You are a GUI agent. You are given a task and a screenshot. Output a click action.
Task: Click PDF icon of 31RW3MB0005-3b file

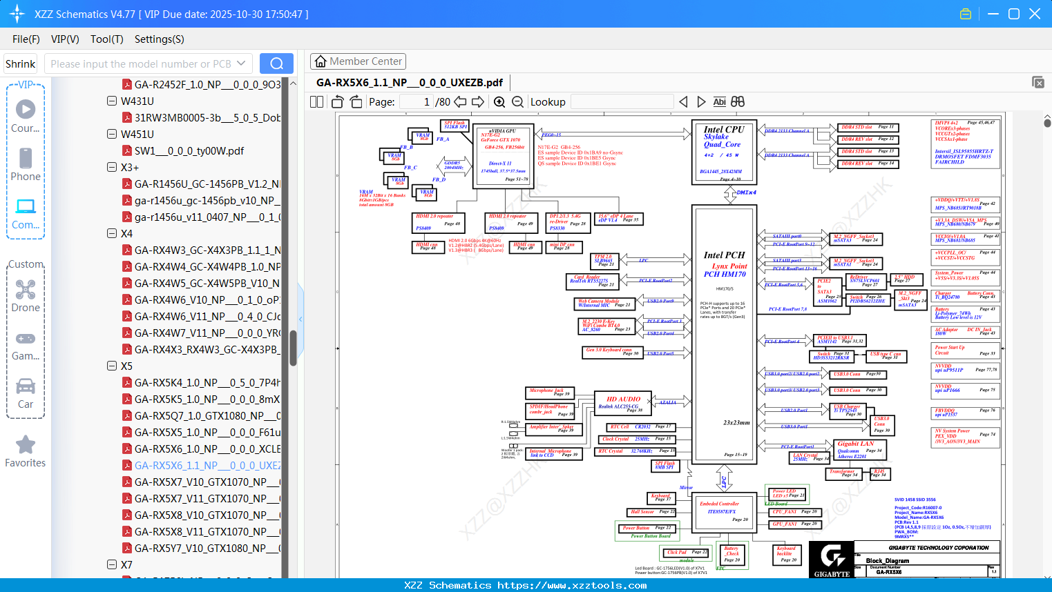click(127, 117)
